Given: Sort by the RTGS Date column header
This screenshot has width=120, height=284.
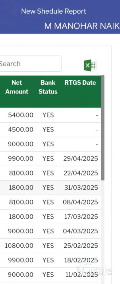Looking at the screenshot, I should (80, 83).
